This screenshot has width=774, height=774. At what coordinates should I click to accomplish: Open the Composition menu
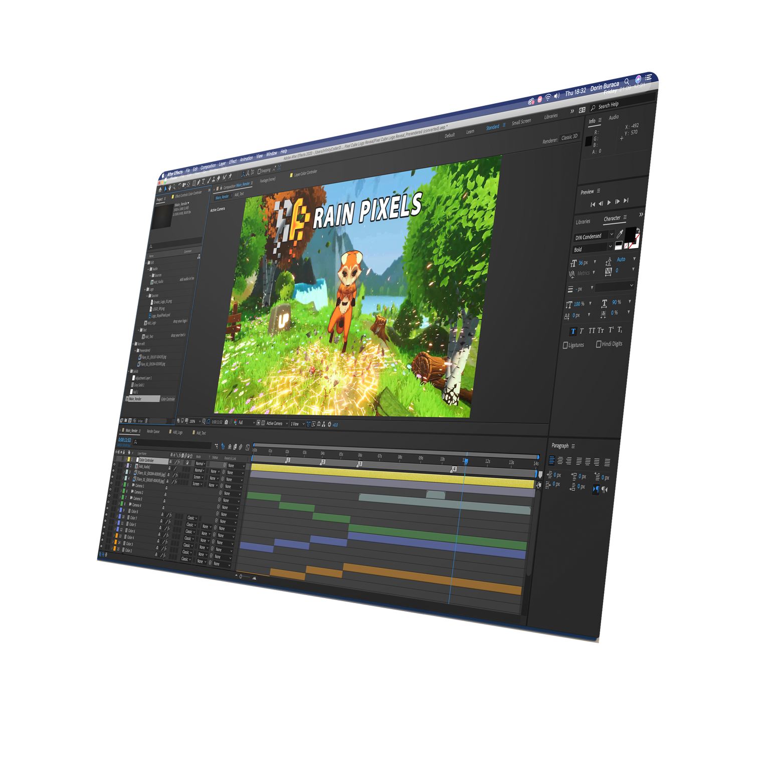coord(208,166)
